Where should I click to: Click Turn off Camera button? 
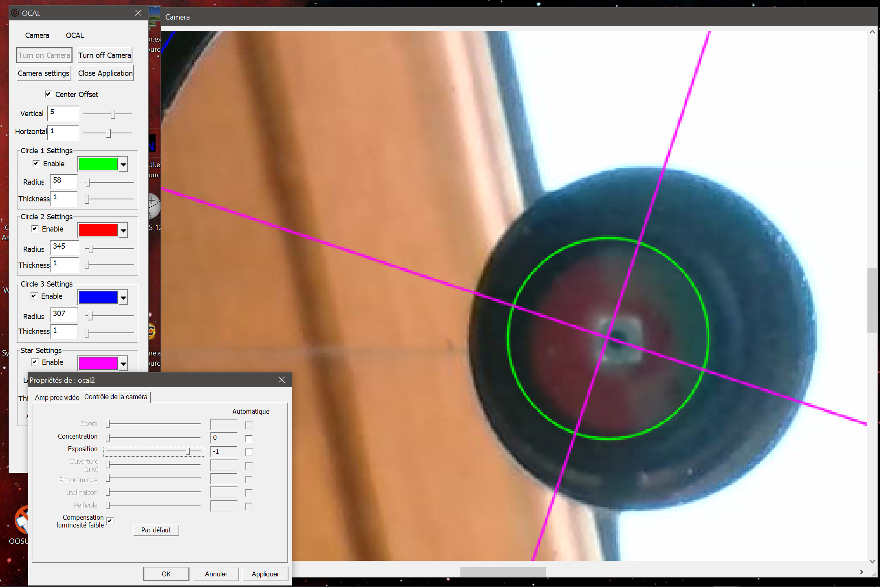point(105,55)
